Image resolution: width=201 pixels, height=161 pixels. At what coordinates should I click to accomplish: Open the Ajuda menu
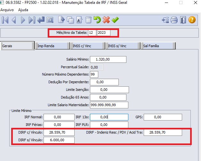click(x=23, y=10)
